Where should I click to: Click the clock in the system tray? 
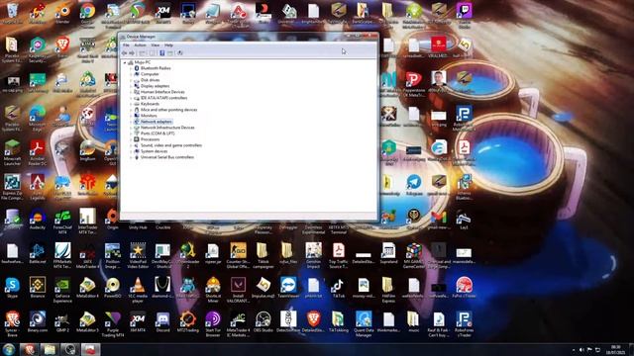[x=615, y=350]
